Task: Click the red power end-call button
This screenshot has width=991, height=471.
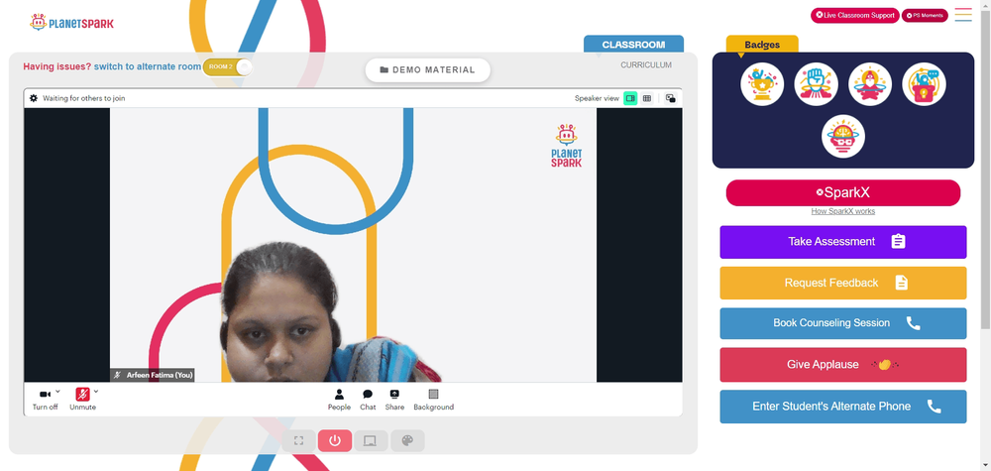Action: [x=335, y=440]
